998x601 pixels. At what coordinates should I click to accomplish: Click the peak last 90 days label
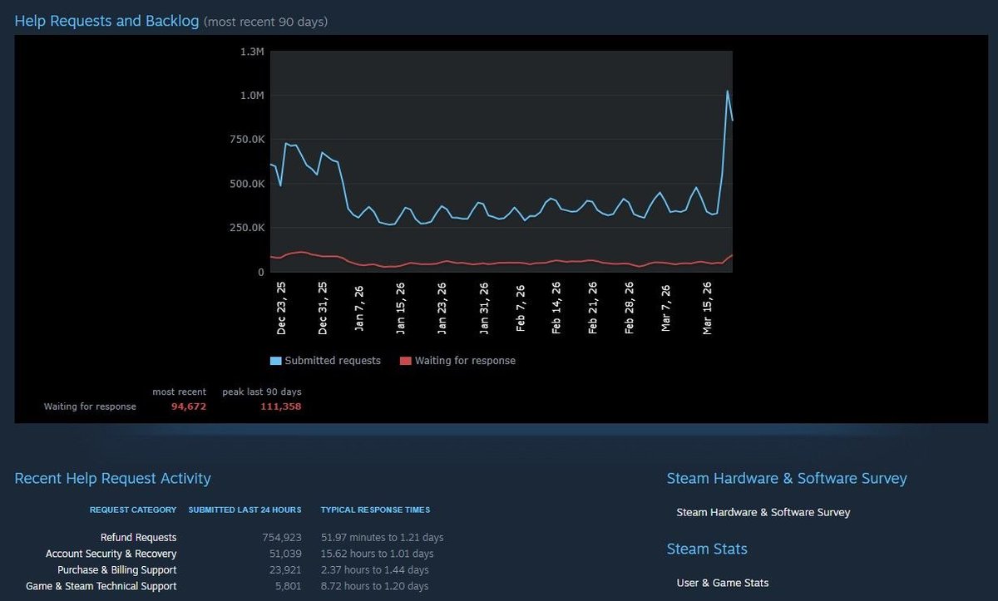(262, 392)
